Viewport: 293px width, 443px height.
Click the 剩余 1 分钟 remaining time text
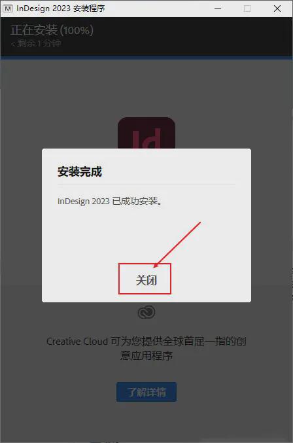tap(36, 43)
